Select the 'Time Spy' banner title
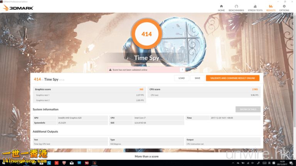Viewport: 296px width, 166px height. tap(146, 58)
